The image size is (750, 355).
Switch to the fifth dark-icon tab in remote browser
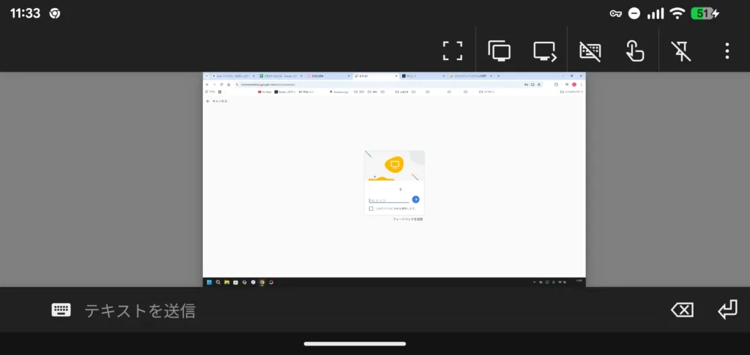coord(423,76)
